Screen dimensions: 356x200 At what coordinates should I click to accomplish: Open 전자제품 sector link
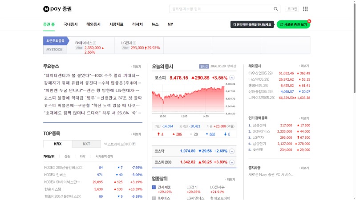(164, 187)
